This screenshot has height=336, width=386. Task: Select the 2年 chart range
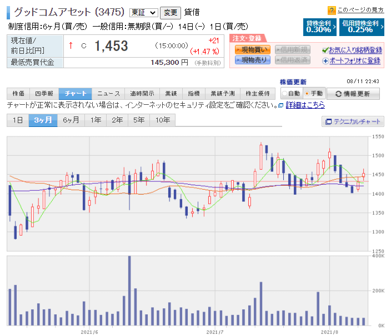pos(117,120)
